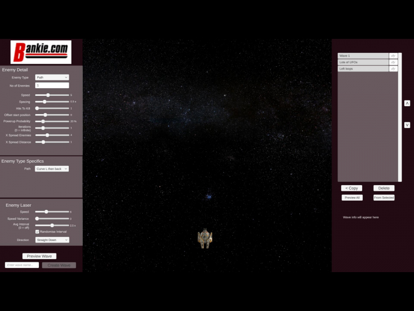Click the Delete button
The image size is (414, 311).
(384, 188)
